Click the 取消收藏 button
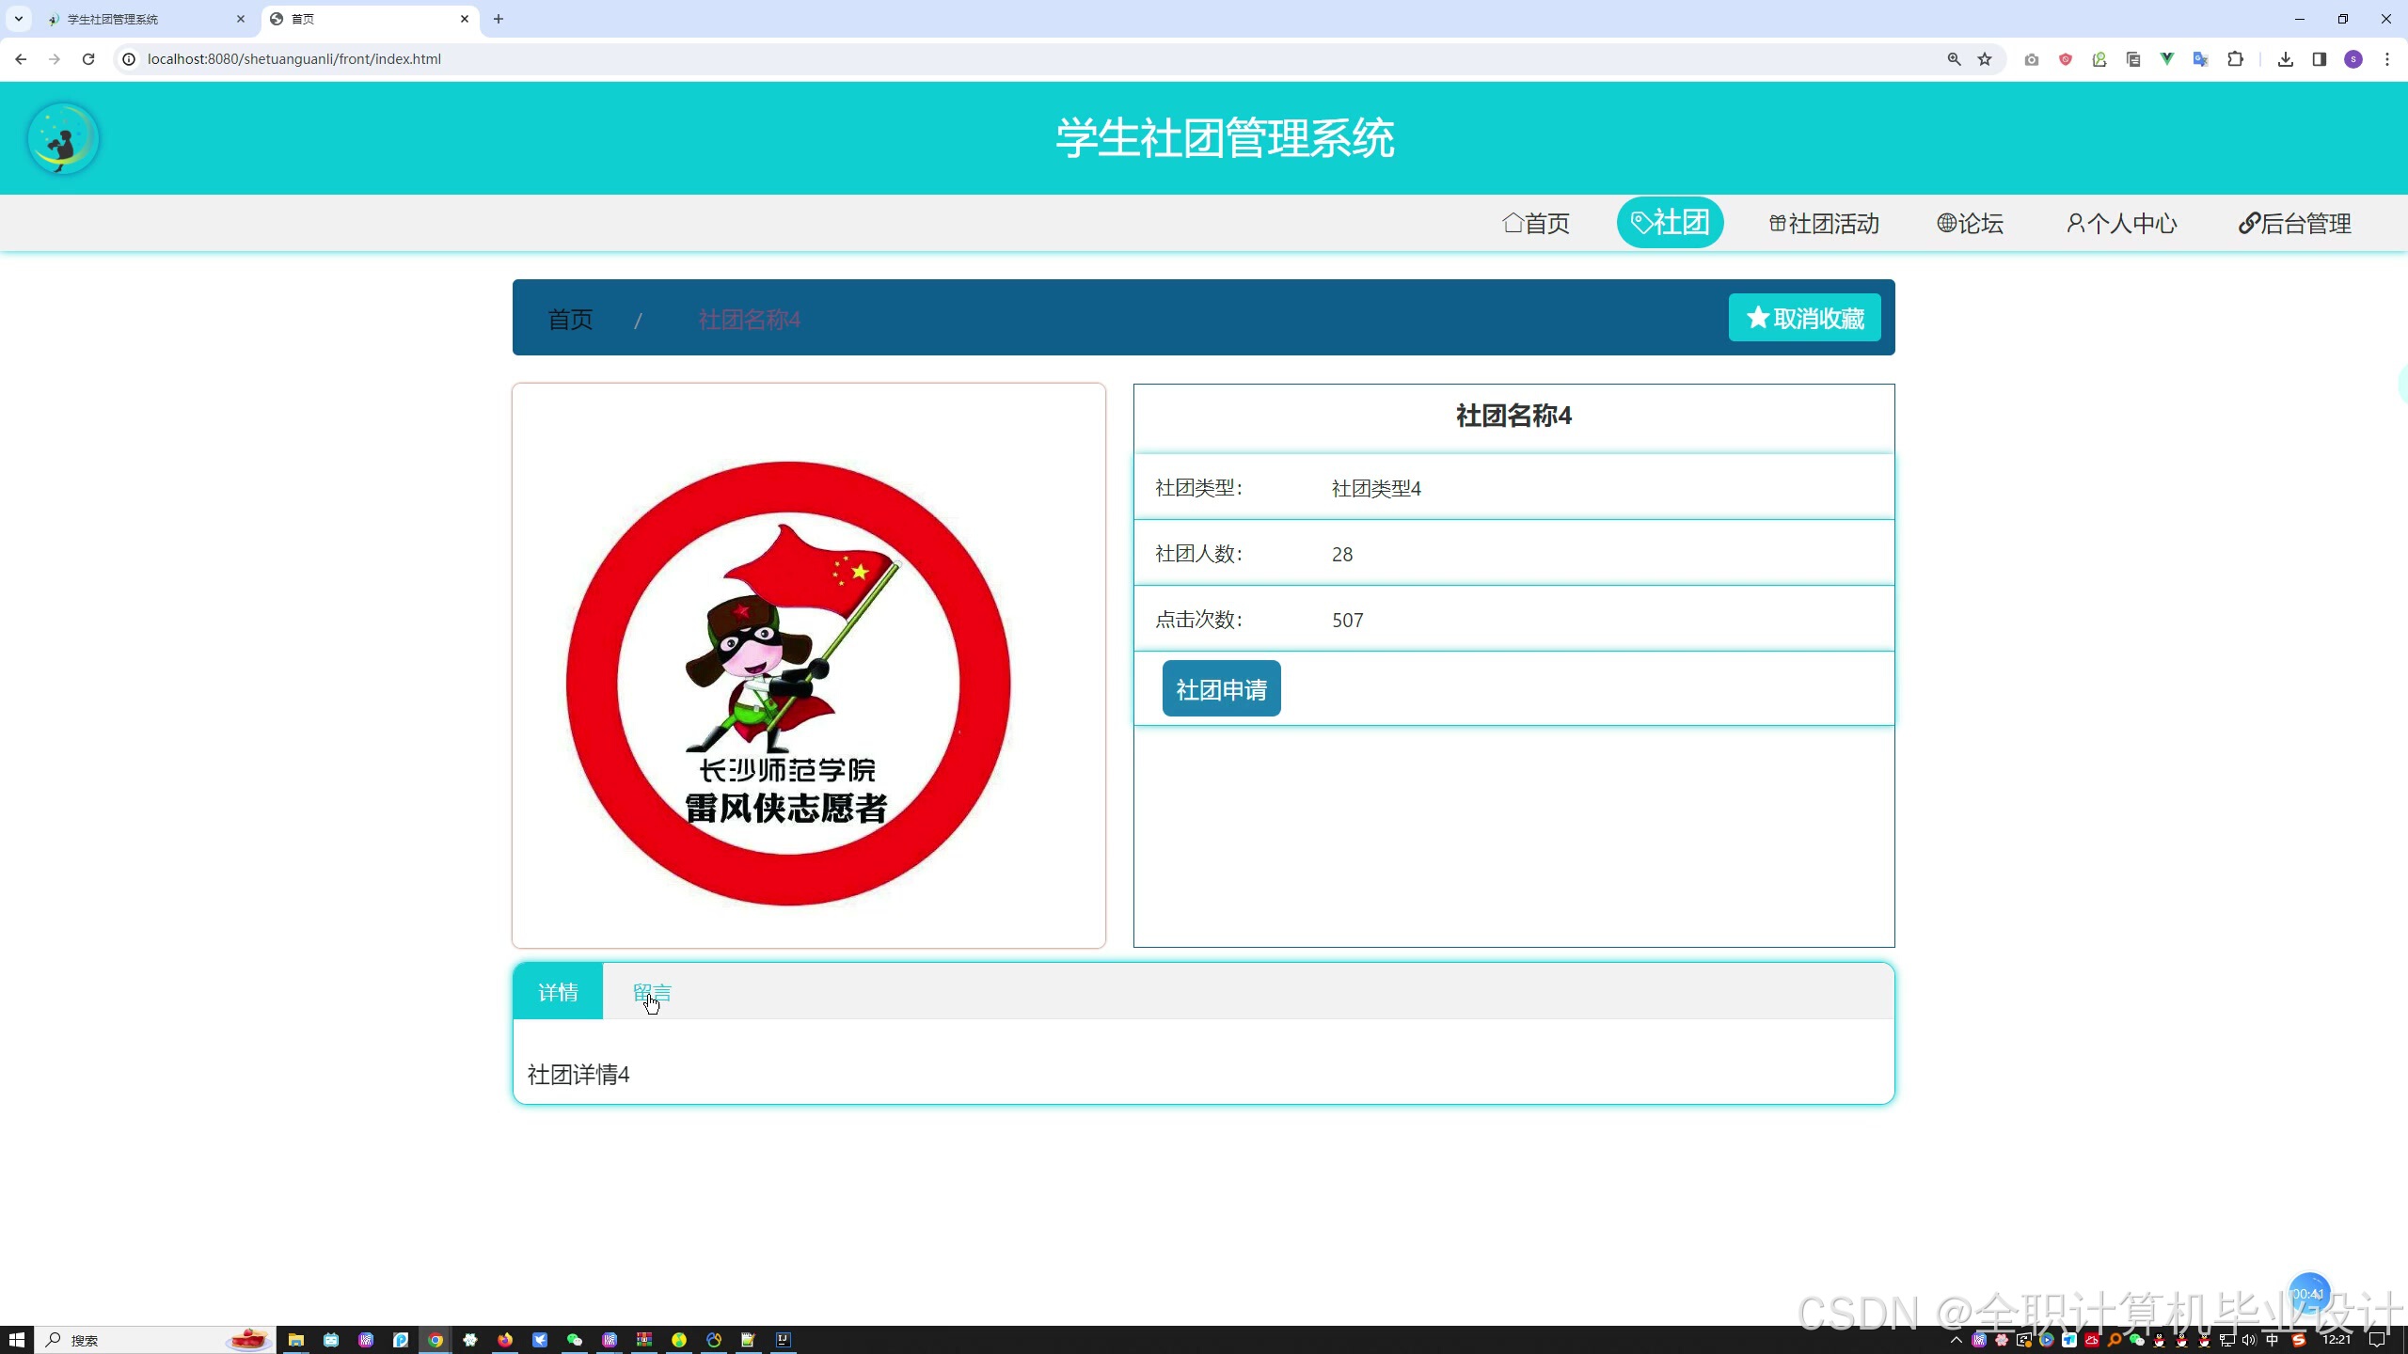2408x1354 pixels. (x=1804, y=318)
